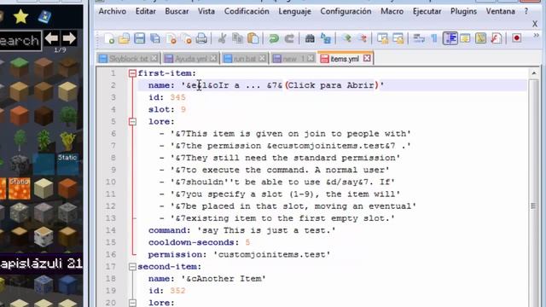Click the Zoom Out toolbar icon
Image resolution: width=546 pixels, height=307 pixels.
click(362, 38)
